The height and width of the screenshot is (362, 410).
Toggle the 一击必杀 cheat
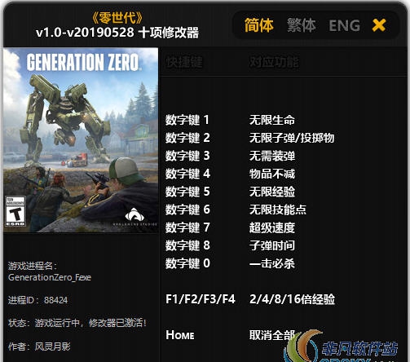pos(272,263)
